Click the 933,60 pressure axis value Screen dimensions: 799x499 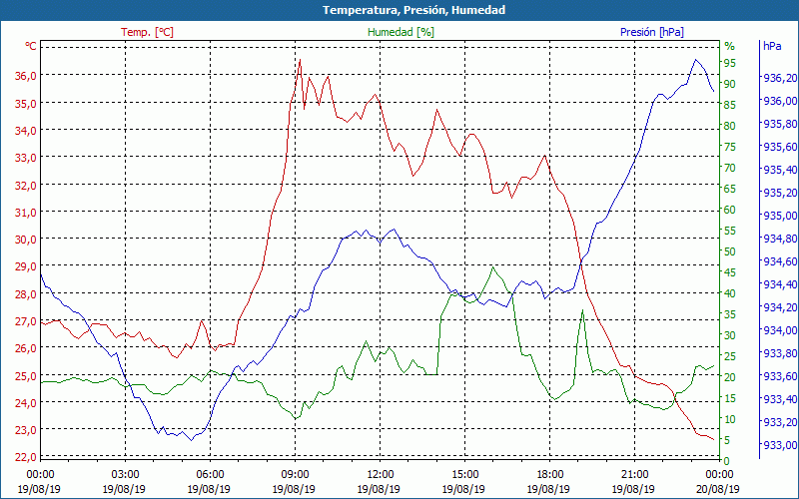tap(780, 376)
